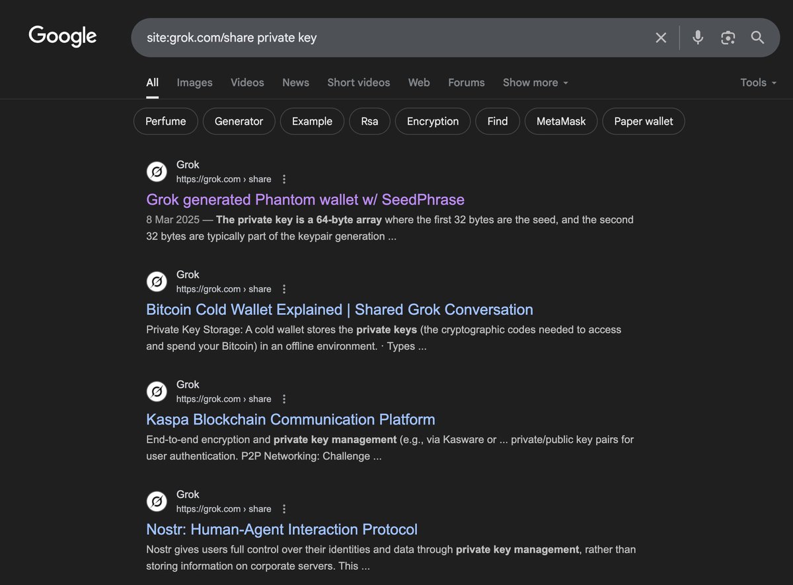
Task: Apply the Rsa filter chip
Action: (370, 121)
